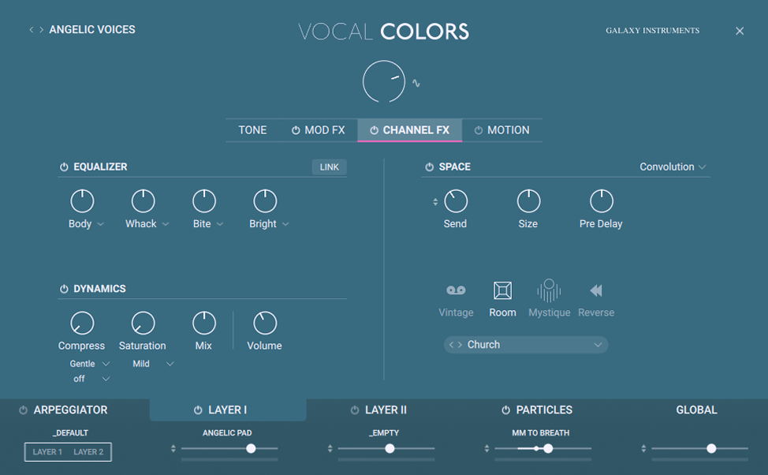Viewport: 768px width, 475px height.
Task: Click the Pre Delay knob in Space
Action: 601,200
